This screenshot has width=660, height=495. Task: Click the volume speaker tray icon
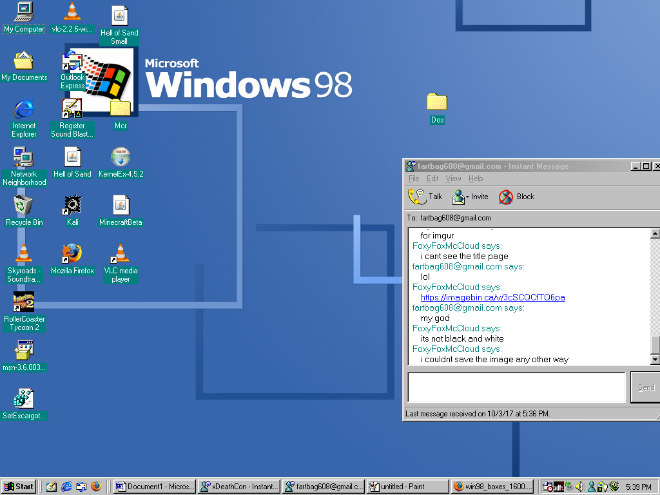pyautogui.click(x=581, y=487)
